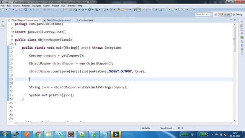
Task: Click the Open Perspective icon
Action: point(216,15)
